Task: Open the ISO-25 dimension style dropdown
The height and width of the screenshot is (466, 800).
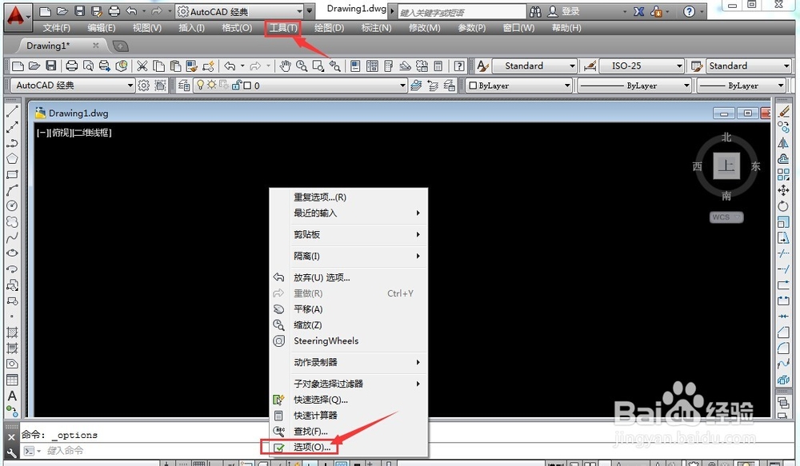Action: point(679,66)
